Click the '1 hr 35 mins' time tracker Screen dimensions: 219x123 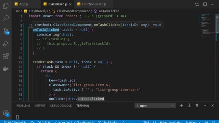(x=108, y=122)
